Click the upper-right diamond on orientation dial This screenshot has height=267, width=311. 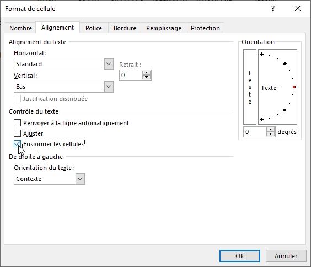coord(285,63)
